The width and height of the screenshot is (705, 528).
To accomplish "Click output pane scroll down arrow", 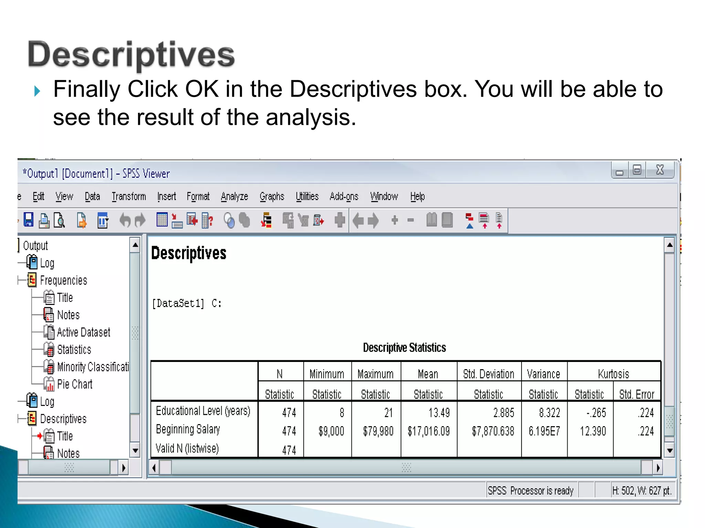I will click(669, 450).
